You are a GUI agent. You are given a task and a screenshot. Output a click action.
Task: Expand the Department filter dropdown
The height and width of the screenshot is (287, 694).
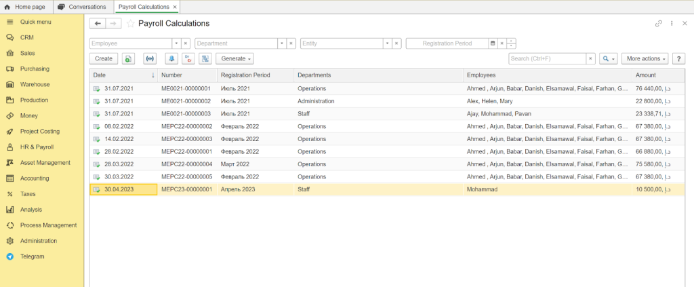(281, 43)
